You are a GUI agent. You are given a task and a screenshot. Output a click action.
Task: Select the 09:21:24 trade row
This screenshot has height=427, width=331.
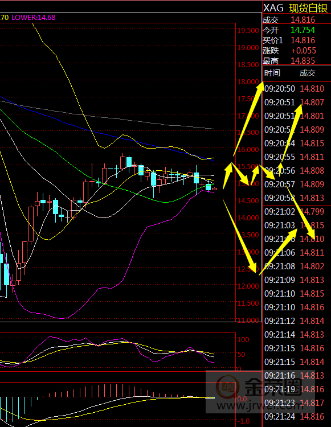(x=294, y=416)
